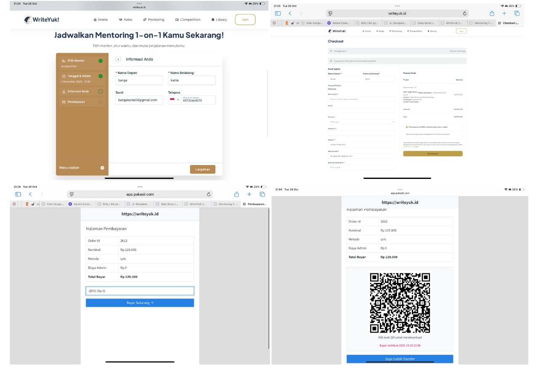539x381 pixels.
Task: Click the Alamat email field on the Checkout page
Action: [362, 156]
